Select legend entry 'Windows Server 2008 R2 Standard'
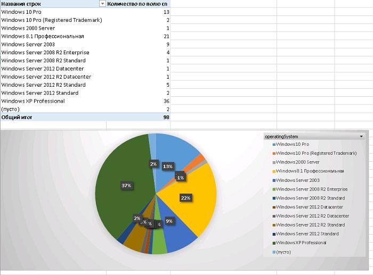 click(x=310, y=198)
